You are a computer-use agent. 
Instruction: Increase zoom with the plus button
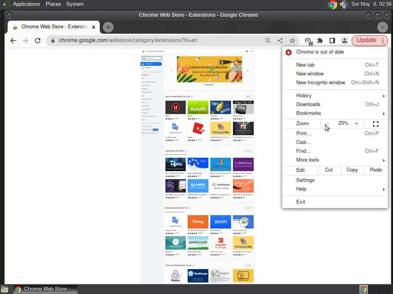click(x=356, y=124)
